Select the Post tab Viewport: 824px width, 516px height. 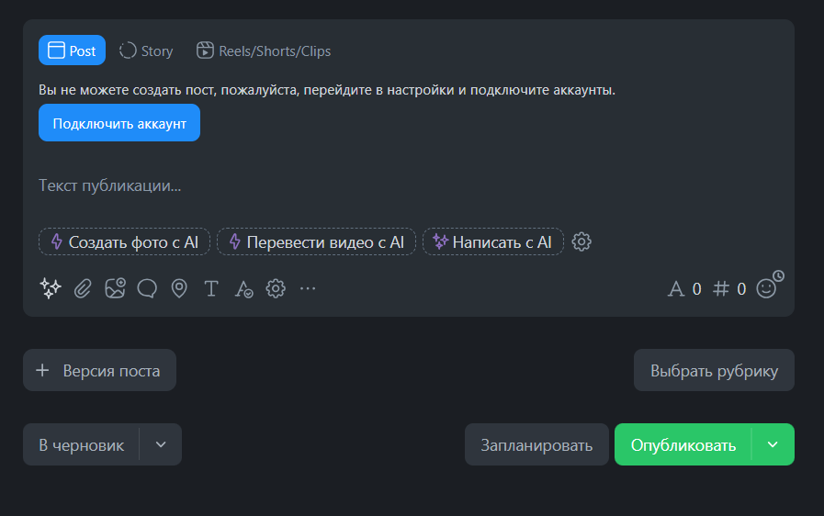(72, 50)
